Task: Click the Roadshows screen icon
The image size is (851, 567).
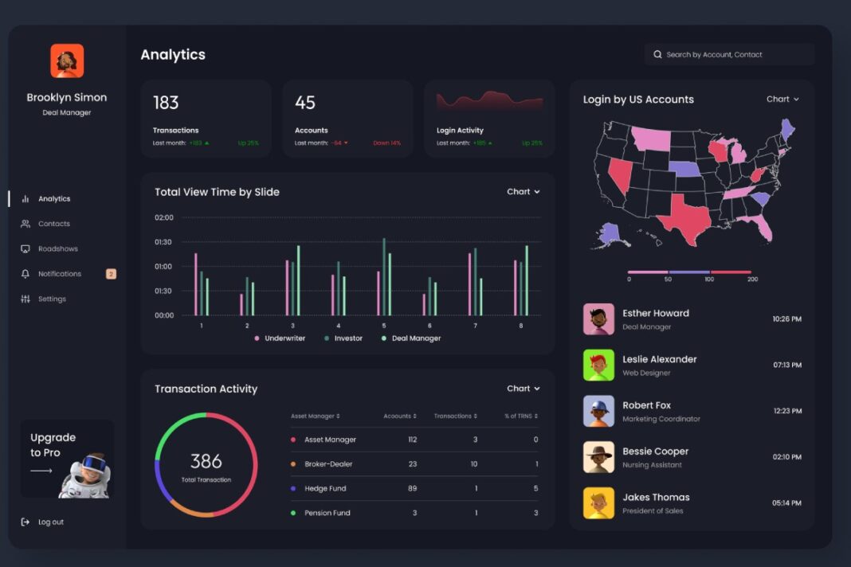Action: pyautogui.click(x=25, y=249)
